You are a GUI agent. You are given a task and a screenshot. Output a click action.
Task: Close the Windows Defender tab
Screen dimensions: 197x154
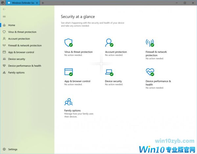pos(37,3)
